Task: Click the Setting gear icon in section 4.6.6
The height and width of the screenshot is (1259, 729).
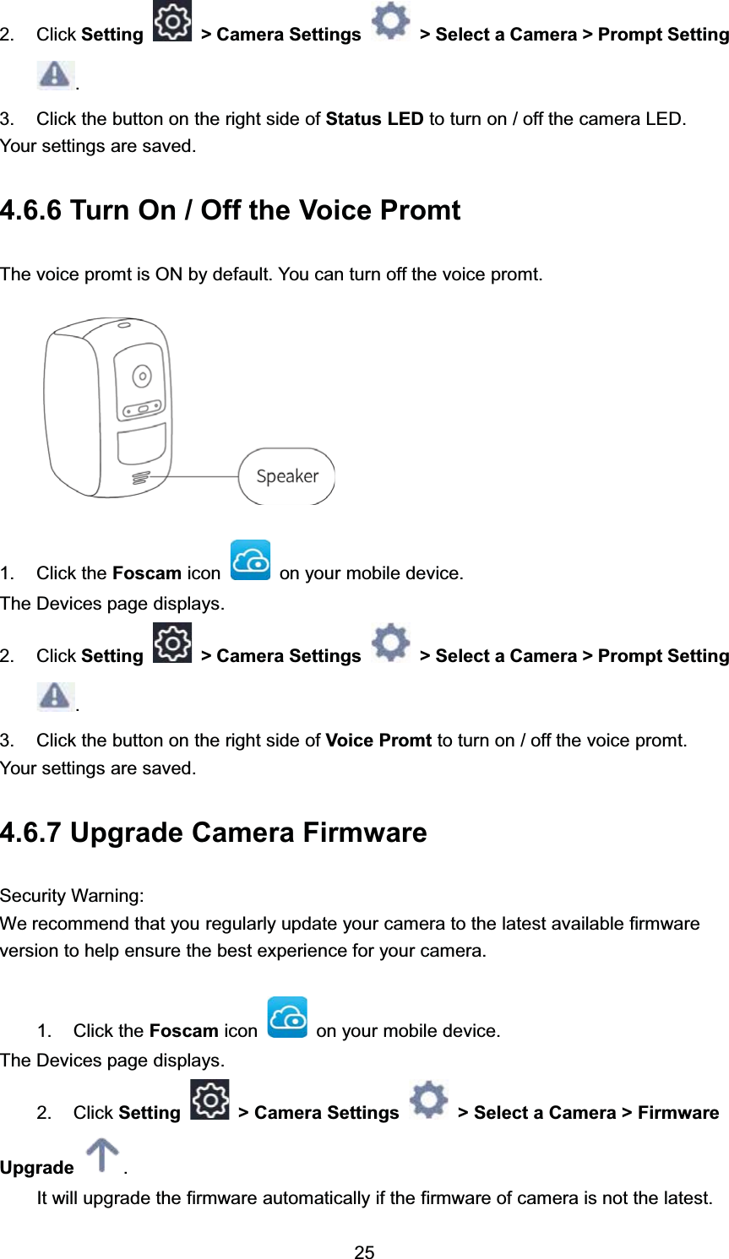Action: tap(172, 643)
